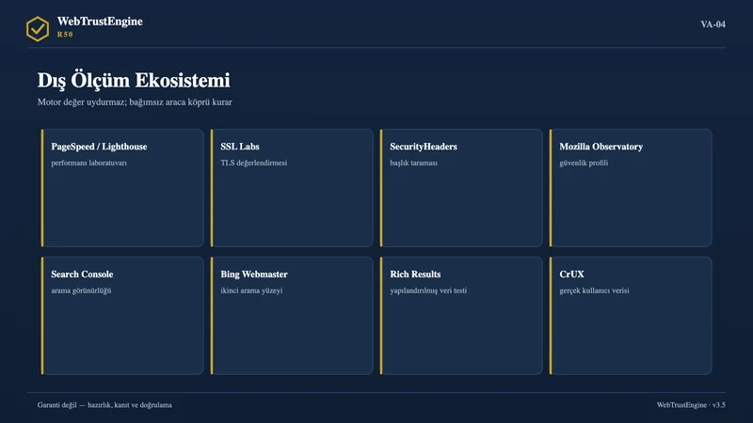The height and width of the screenshot is (423, 753).
Task: Click the R50 label under the brand name
Action: [65, 35]
